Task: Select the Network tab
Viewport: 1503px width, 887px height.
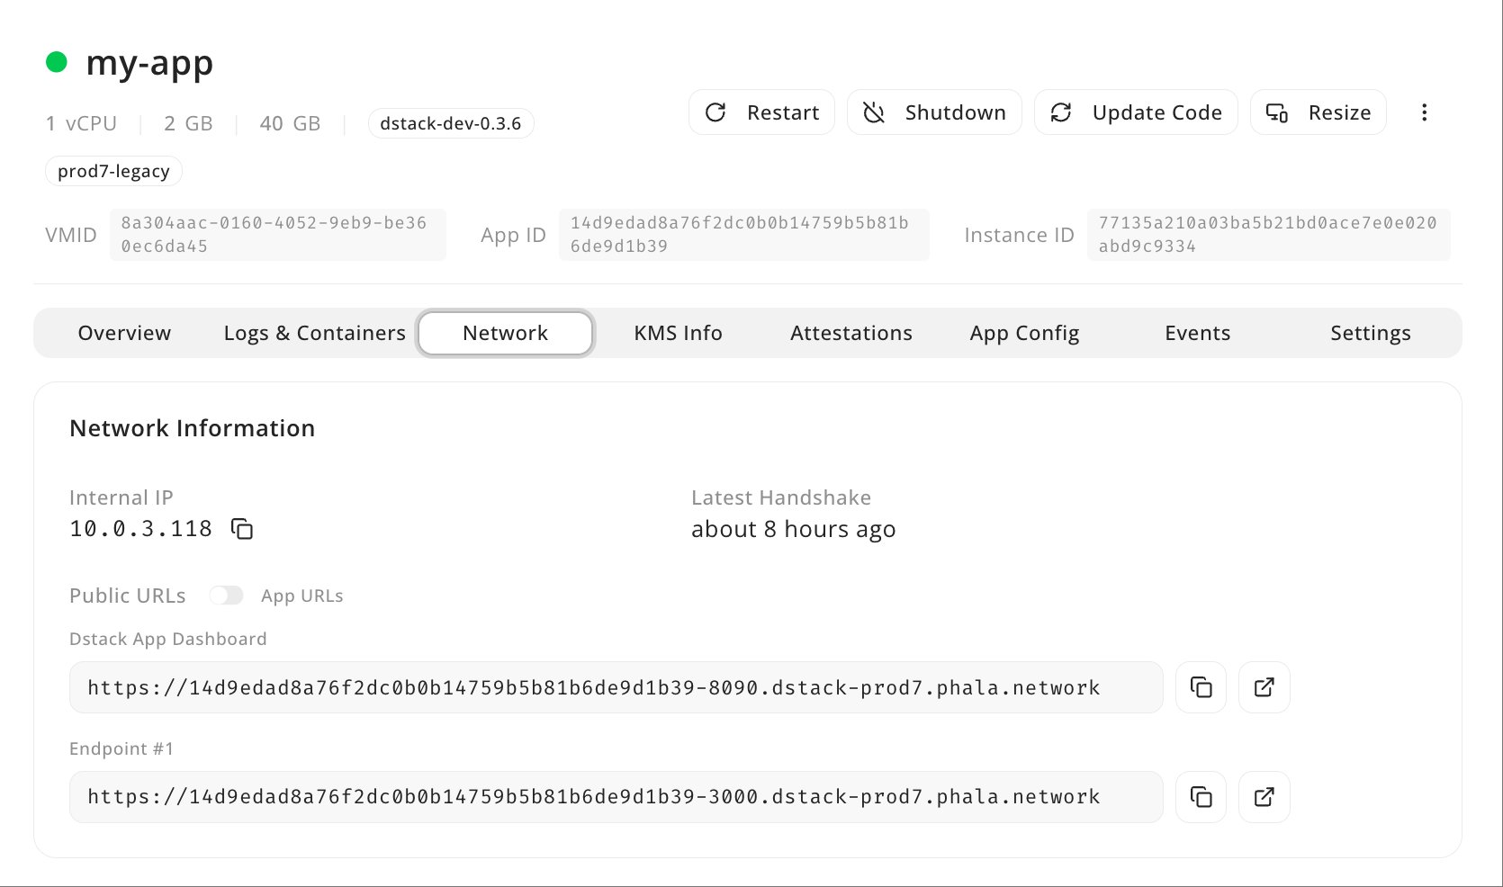Action: point(505,333)
